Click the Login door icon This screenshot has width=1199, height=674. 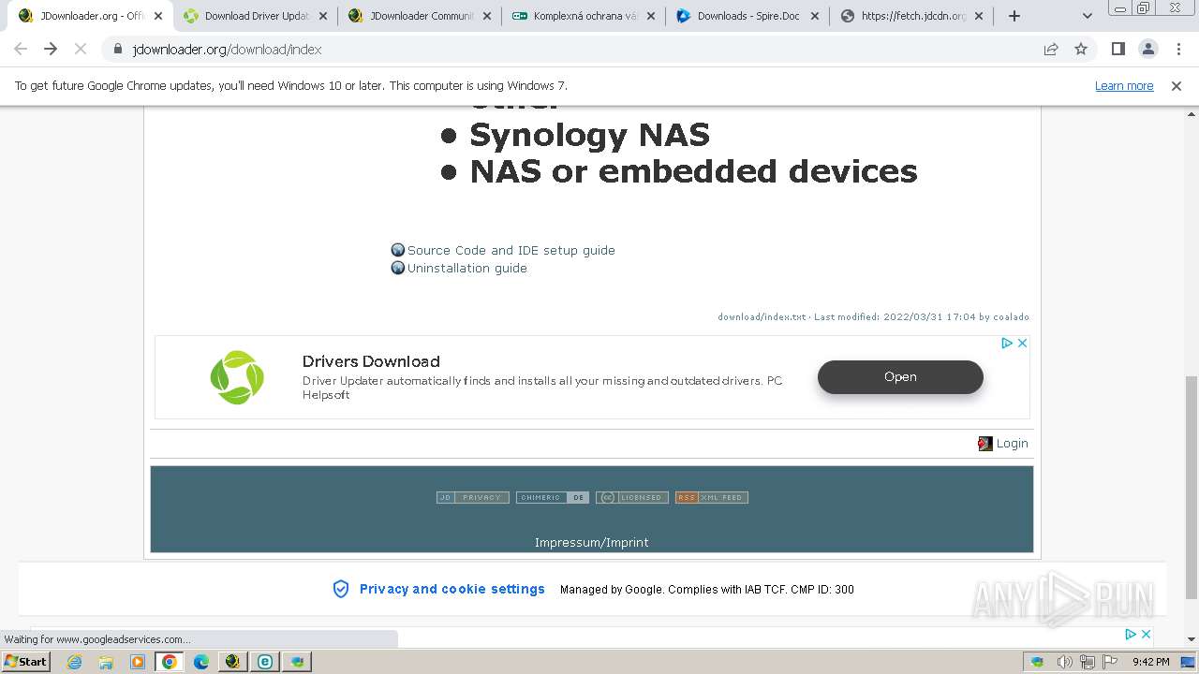click(x=984, y=444)
